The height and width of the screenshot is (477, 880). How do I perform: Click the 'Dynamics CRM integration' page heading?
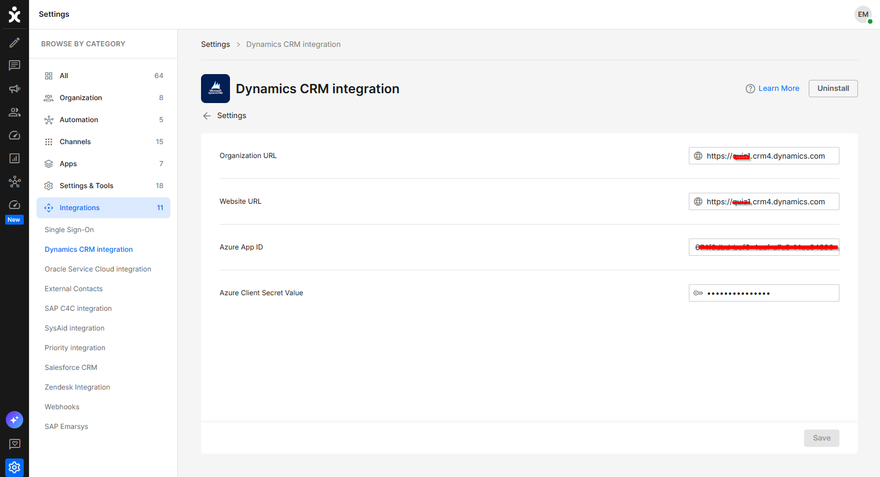317,89
